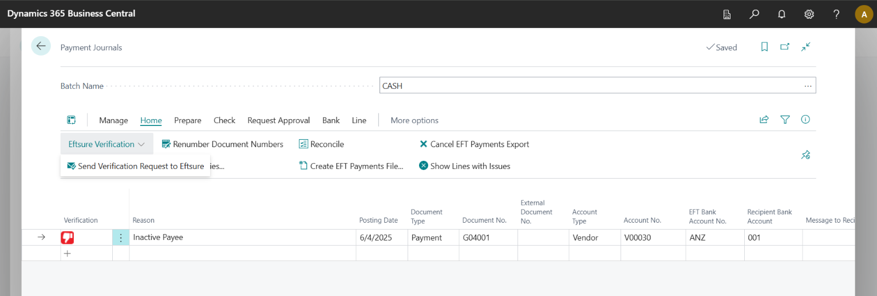Click the thumbs-down verification status icon

[68, 237]
